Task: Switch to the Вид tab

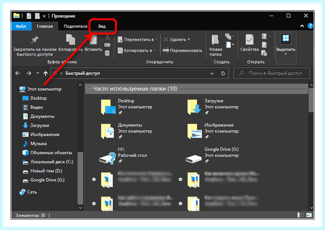Action: click(102, 27)
